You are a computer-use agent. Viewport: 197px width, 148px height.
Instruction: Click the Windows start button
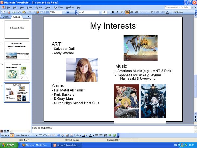click(9, 145)
